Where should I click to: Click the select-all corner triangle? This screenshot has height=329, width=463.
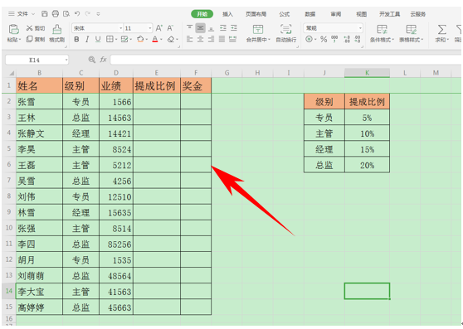pyautogui.click(x=12, y=73)
